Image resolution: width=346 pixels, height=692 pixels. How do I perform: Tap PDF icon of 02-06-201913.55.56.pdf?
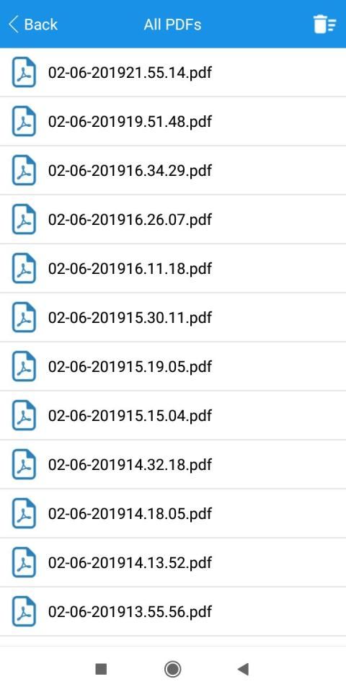tap(24, 611)
